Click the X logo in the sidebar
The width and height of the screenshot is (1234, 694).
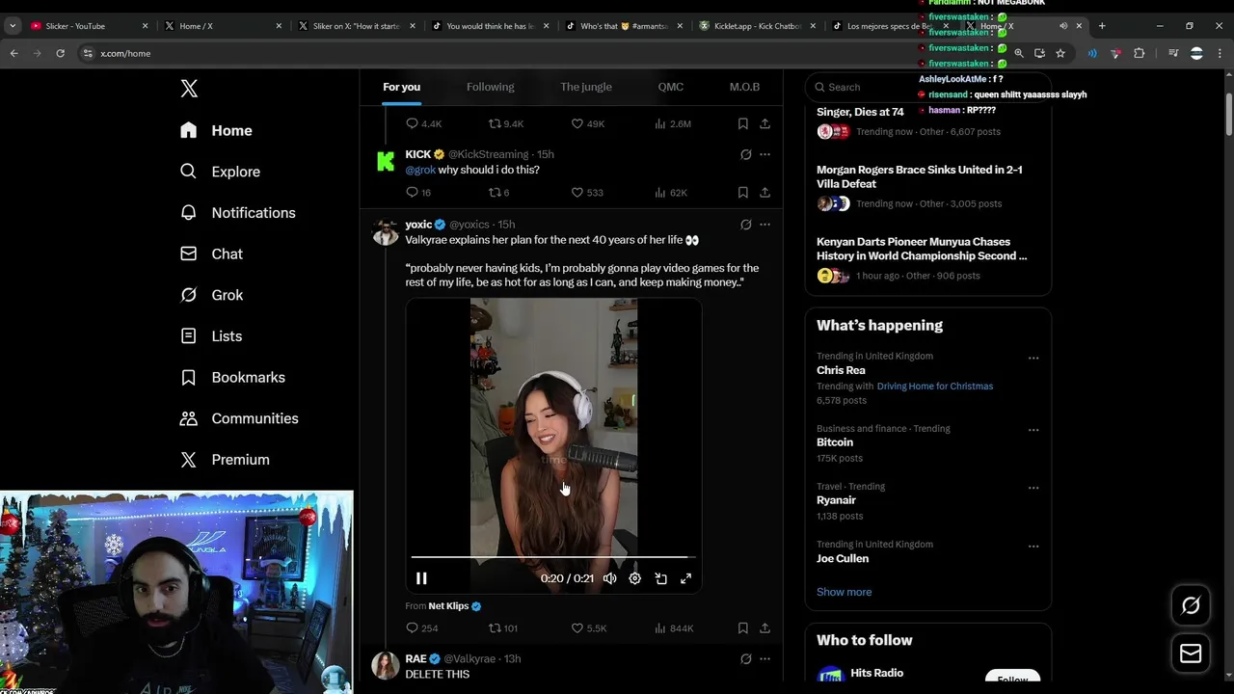(x=189, y=89)
